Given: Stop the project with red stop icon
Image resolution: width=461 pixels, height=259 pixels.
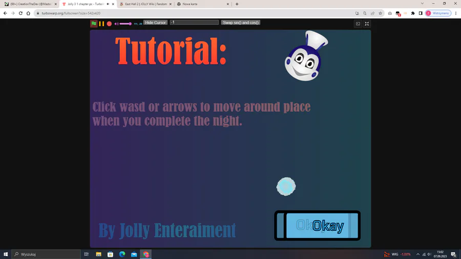Looking at the screenshot, I should (x=109, y=24).
